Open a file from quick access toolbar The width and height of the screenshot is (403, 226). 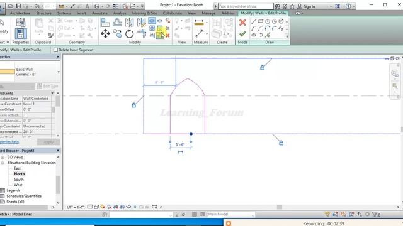pos(11,6)
